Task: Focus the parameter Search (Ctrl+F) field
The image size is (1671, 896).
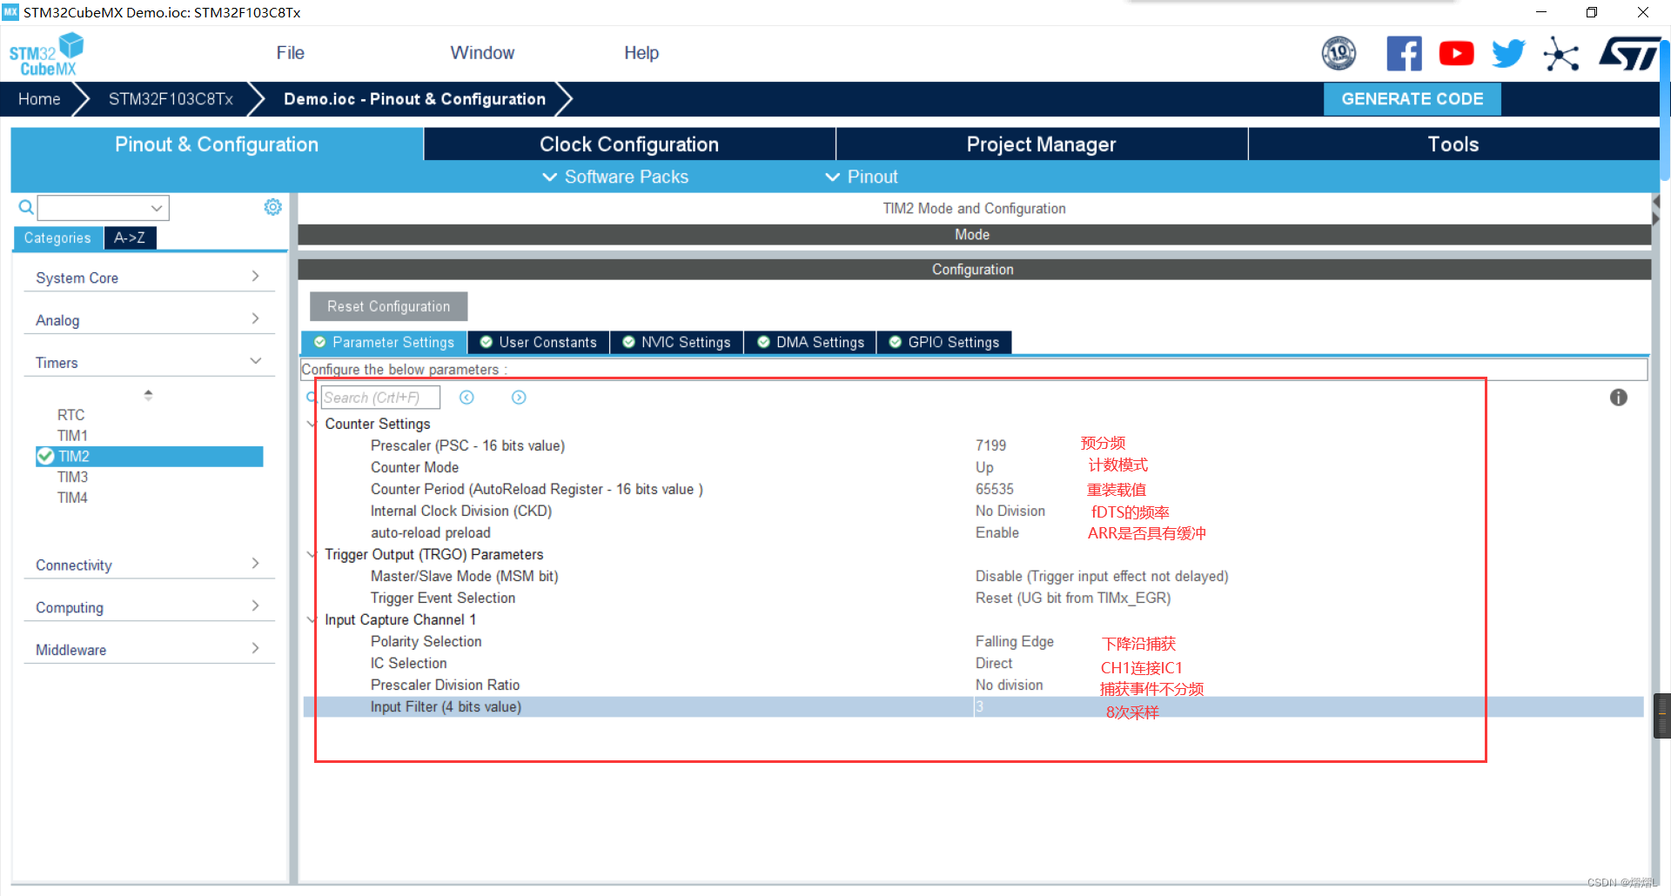Action: point(380,398)
